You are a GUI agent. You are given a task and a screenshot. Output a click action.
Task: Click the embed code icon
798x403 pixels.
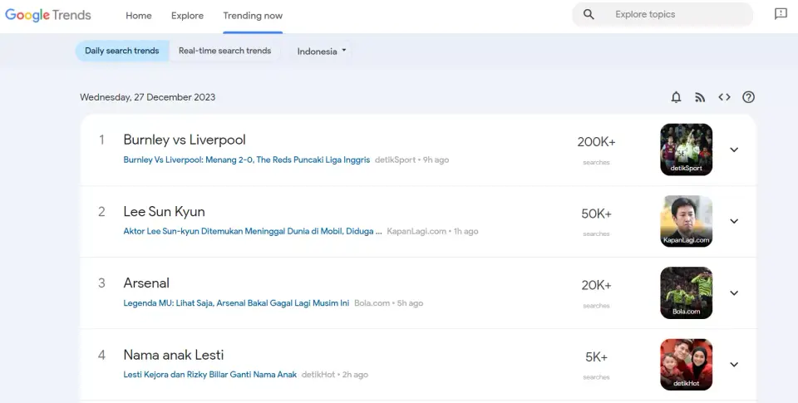point(724,97)
